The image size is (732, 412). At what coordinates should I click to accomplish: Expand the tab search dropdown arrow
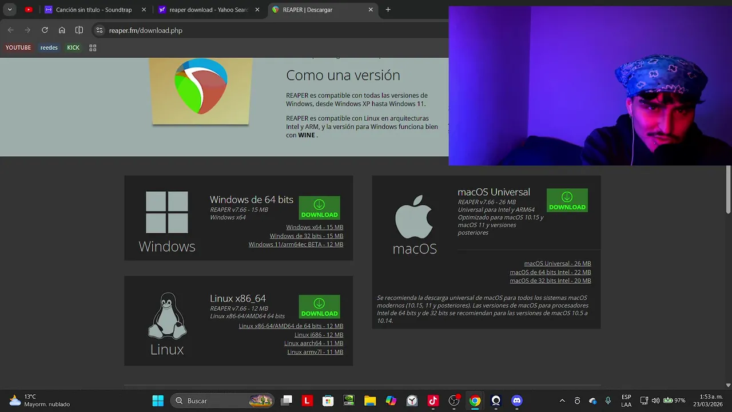point(10,10)
